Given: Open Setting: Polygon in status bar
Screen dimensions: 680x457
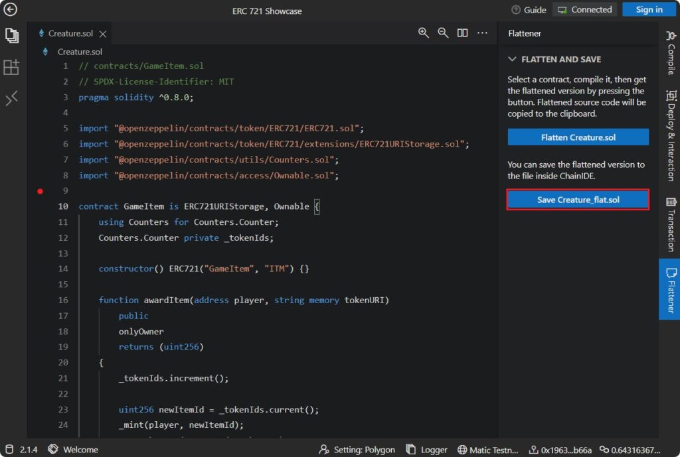Looking at the screenshot, I should (357, 450).
